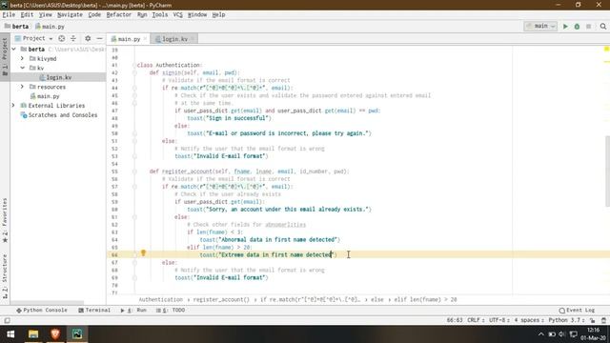Open the Python Console tool window

[x=42, y=311]
